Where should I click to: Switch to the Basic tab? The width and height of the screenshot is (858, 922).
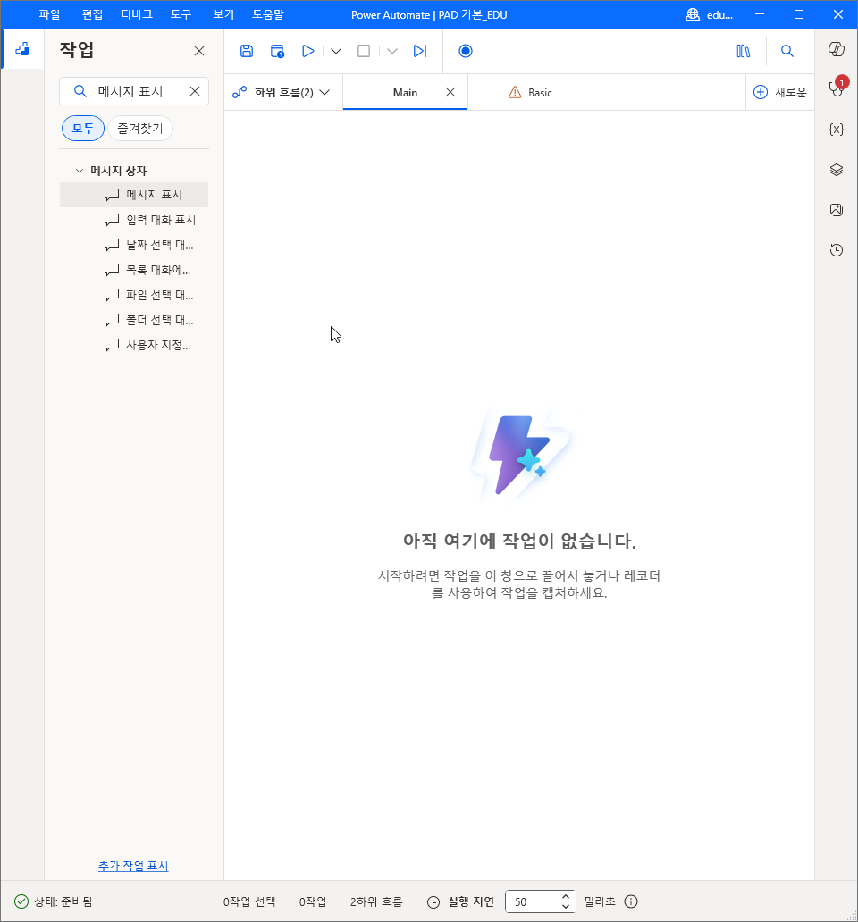pos(531,92)
